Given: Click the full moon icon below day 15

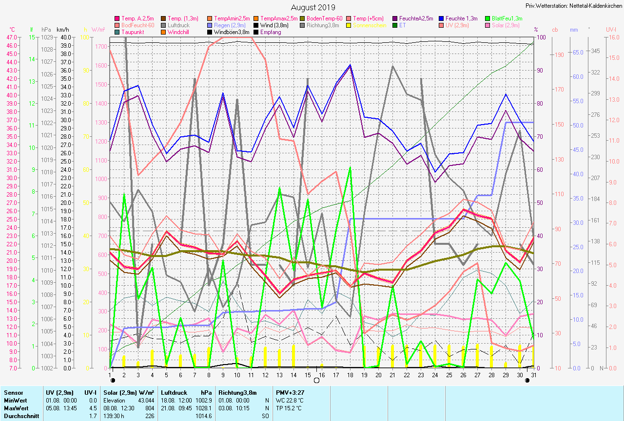Looking at the screenshot, I should point(316,380).
